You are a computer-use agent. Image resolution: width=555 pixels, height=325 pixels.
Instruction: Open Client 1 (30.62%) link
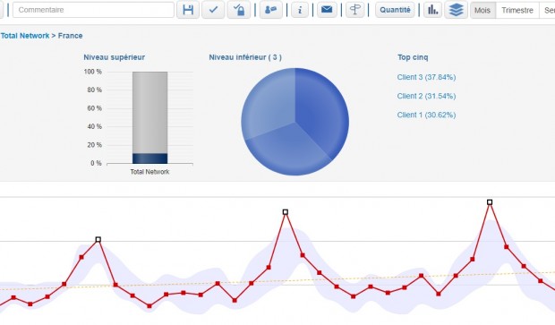[x=426, y=115]
